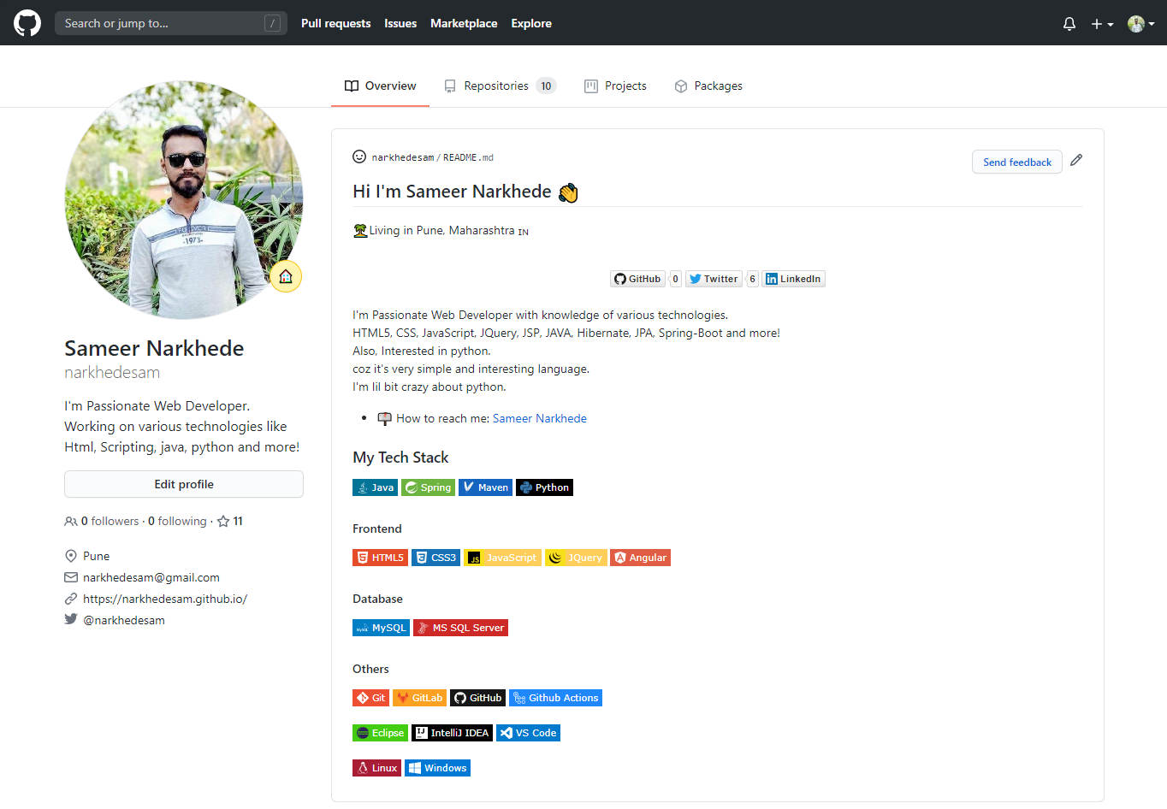Click the Twitter social badge

pos(714,279)
